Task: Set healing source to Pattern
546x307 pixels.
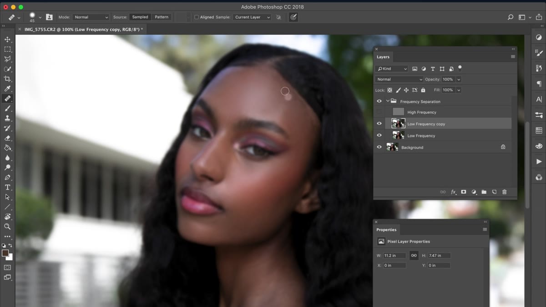Action: 162,17
